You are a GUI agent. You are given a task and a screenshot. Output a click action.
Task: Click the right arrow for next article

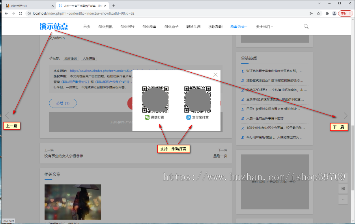(x=346, y=116)
